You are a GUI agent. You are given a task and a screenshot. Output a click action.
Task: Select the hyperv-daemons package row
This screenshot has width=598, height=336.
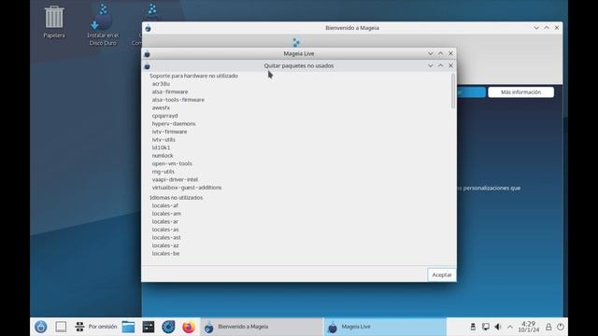174,124
